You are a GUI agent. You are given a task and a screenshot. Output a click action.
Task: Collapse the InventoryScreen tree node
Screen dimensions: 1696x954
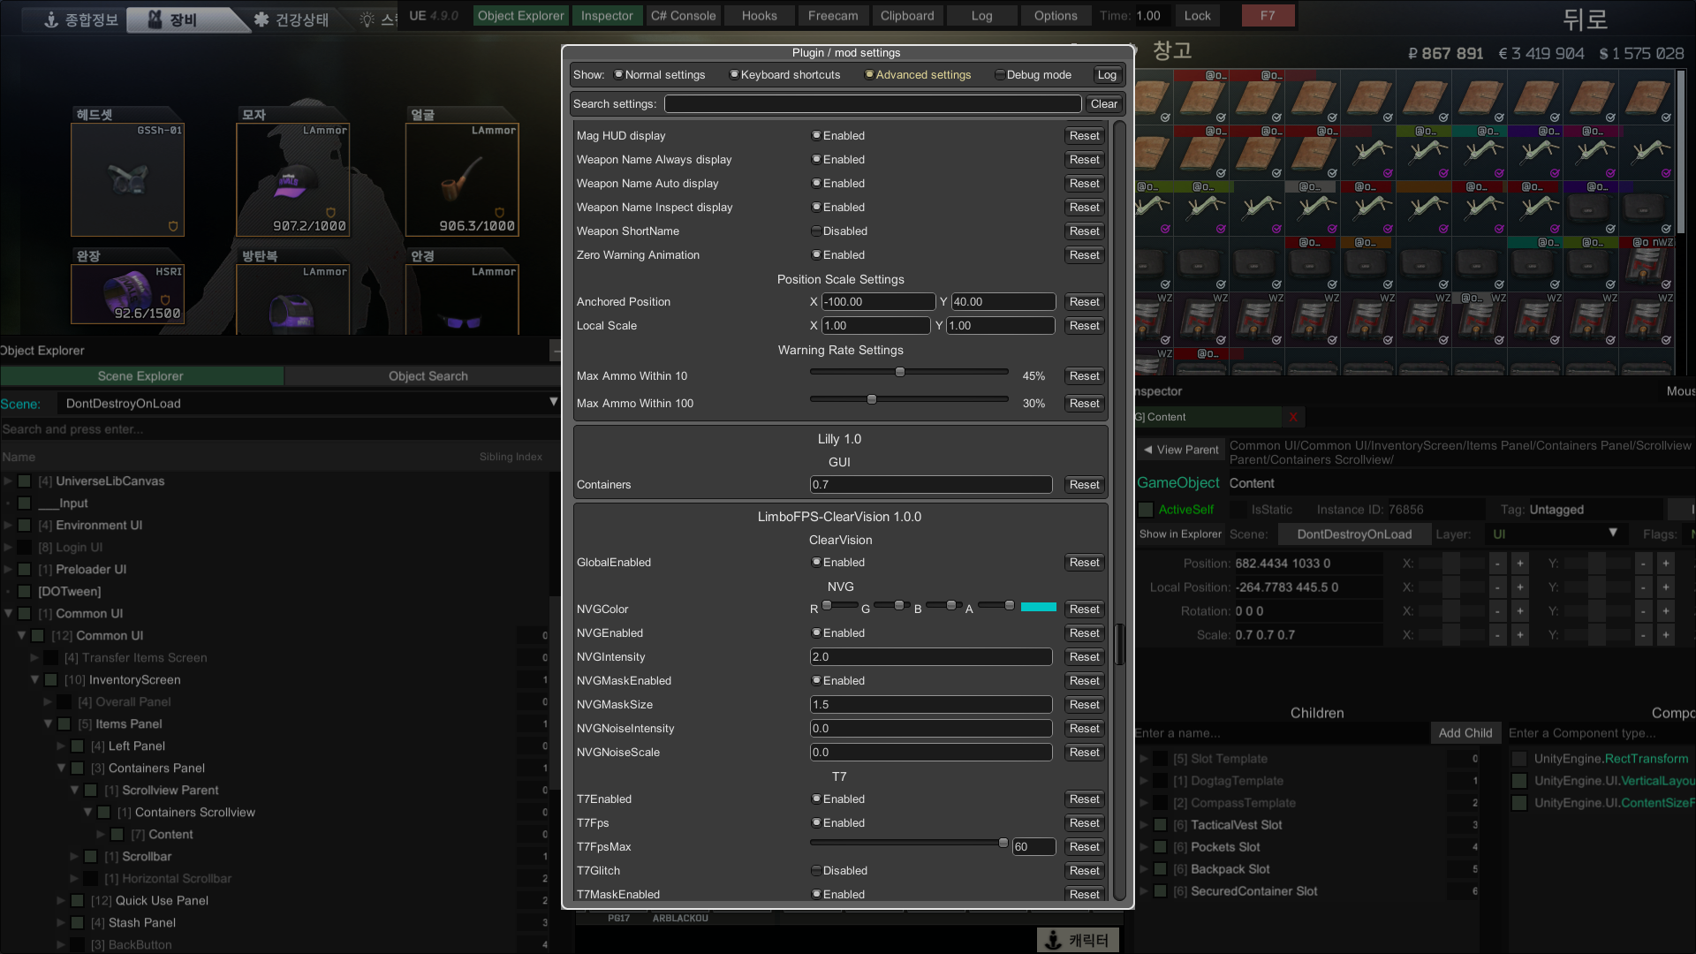click(x=35, y=679)
